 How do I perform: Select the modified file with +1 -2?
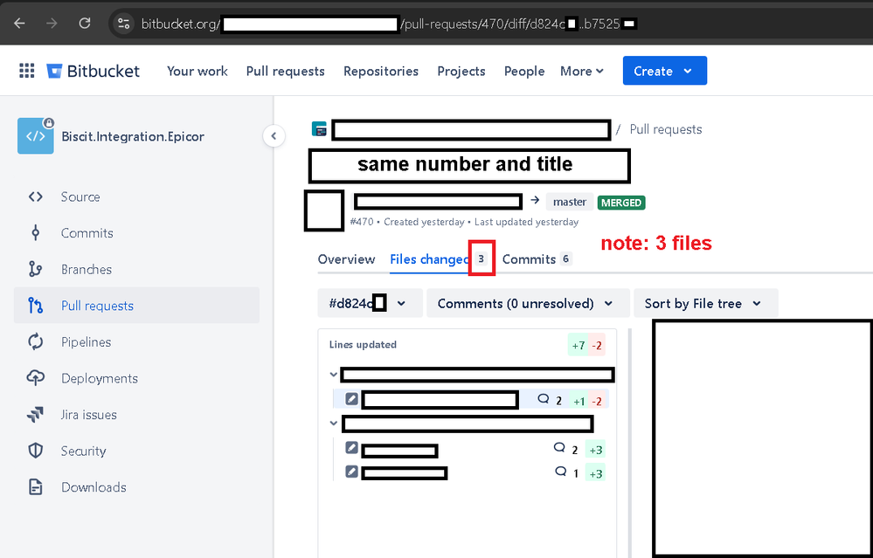click(471, 399)
